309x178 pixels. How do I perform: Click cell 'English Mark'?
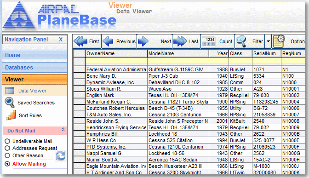[116, 95]
